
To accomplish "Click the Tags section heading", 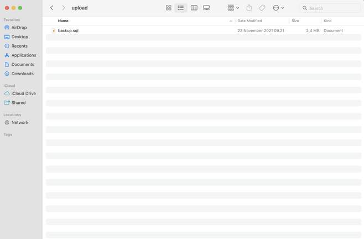I will (8, 134).
